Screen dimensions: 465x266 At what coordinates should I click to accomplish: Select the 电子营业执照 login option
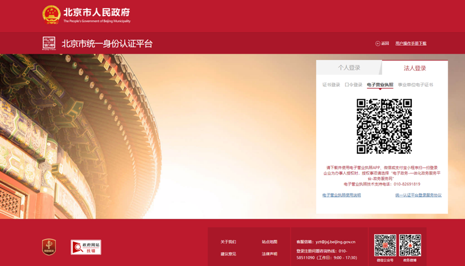pyautogui.click(x=380, y=85)
